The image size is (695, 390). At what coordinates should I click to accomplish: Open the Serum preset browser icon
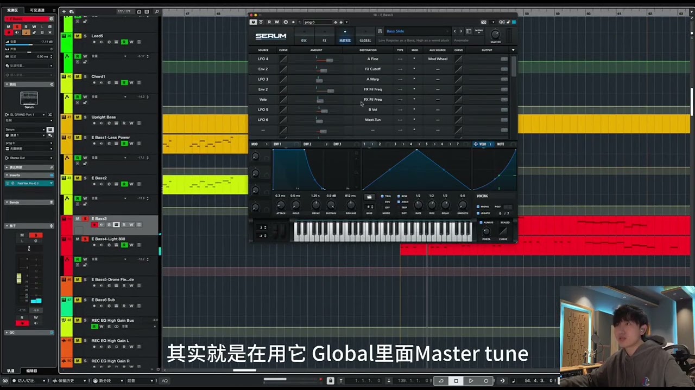coord(469,31)
